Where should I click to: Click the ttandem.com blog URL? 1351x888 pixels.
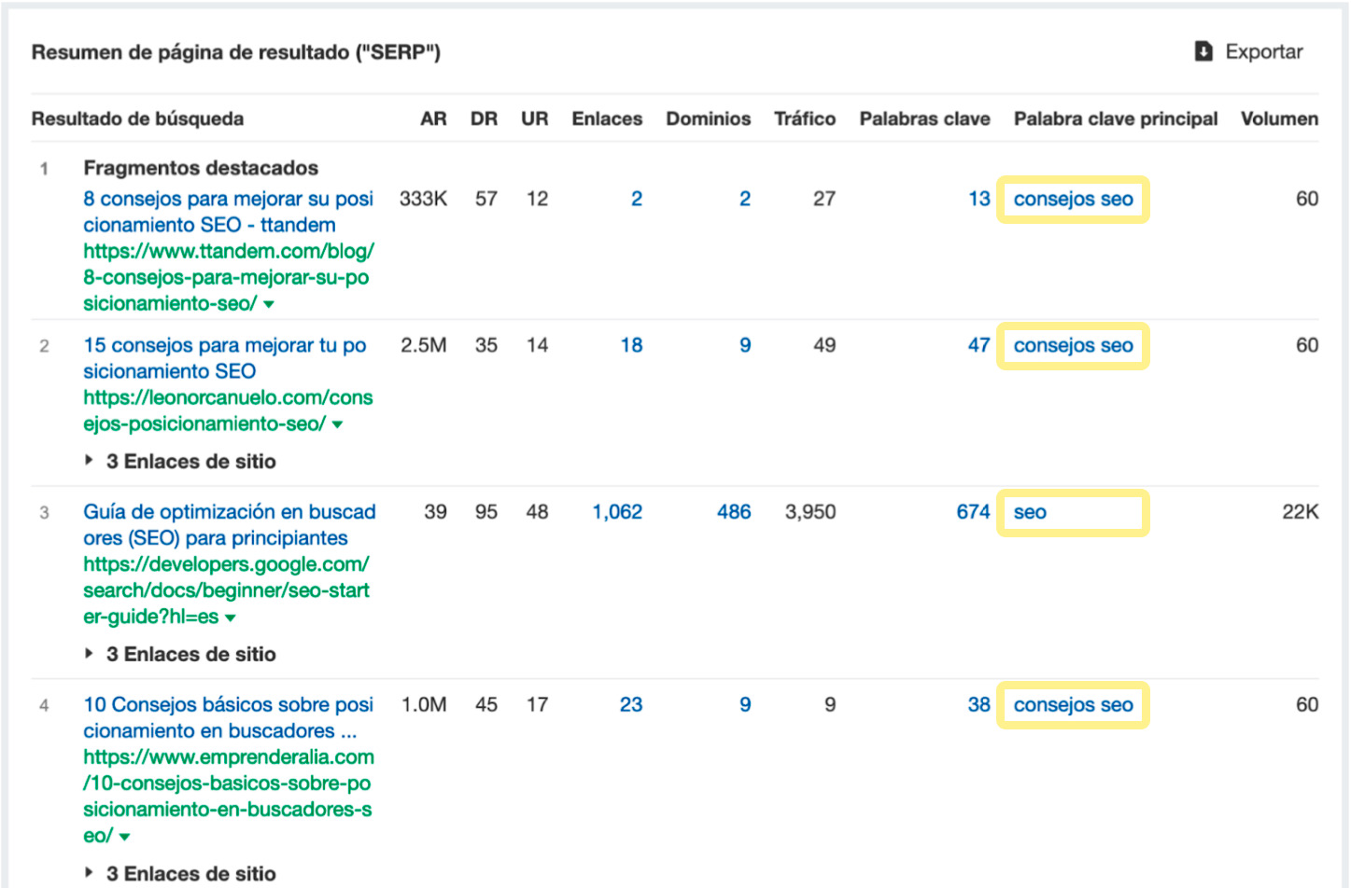(x=229, y=277)
